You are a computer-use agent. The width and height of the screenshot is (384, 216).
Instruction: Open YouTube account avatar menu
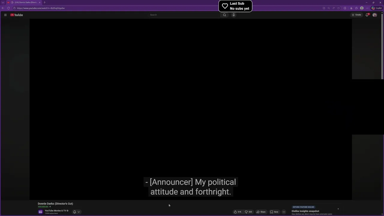pos(375,15)
